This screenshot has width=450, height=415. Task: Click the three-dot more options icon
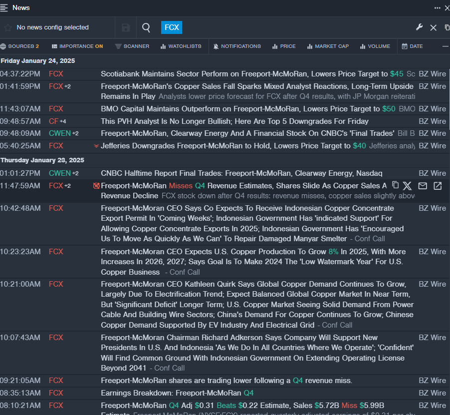(438, 8)
